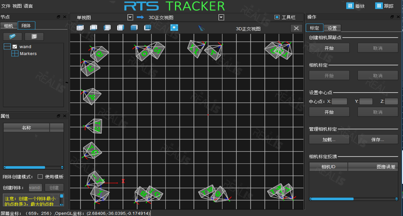Click the 属性 panel horizontal scrollbar
Image resolution: width=403 pixels, height=216 pixels.
coord(34,167)
